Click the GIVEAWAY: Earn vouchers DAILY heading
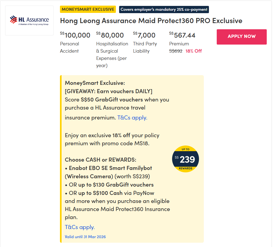 109,91
